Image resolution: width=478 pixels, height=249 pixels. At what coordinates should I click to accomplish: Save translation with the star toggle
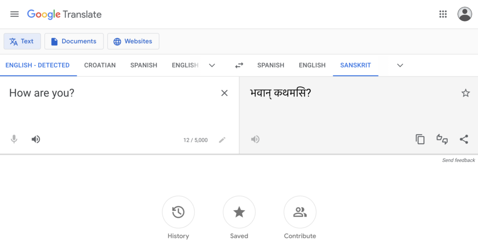[465, 93]
